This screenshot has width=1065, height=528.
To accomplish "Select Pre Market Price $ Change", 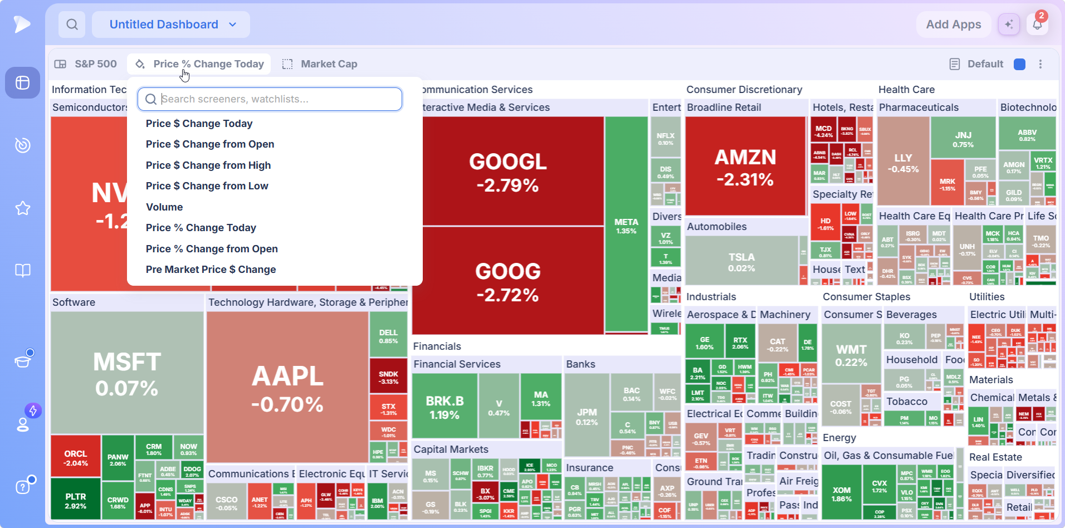I will [211, 270].
